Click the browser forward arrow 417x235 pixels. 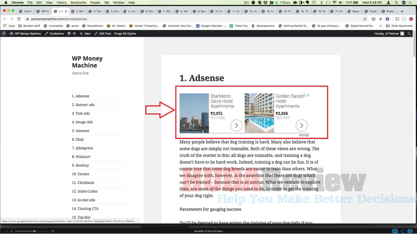coord(12,19)
